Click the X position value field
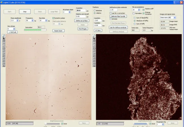This screenshot has width=184, height=127. 98,20
